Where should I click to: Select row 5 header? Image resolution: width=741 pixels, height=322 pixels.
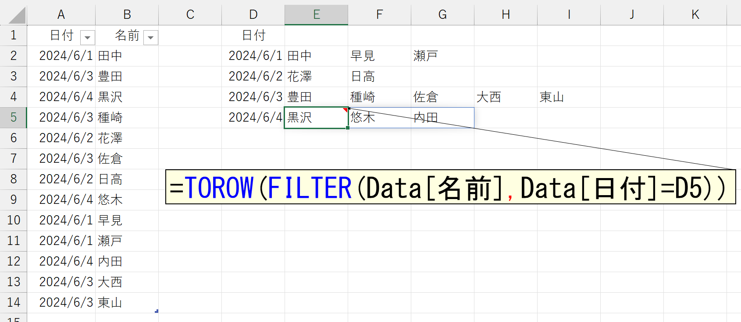click(x=14, y=117)
